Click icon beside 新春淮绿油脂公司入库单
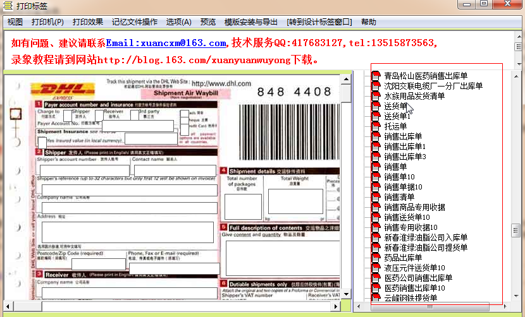 click(376, 237)
